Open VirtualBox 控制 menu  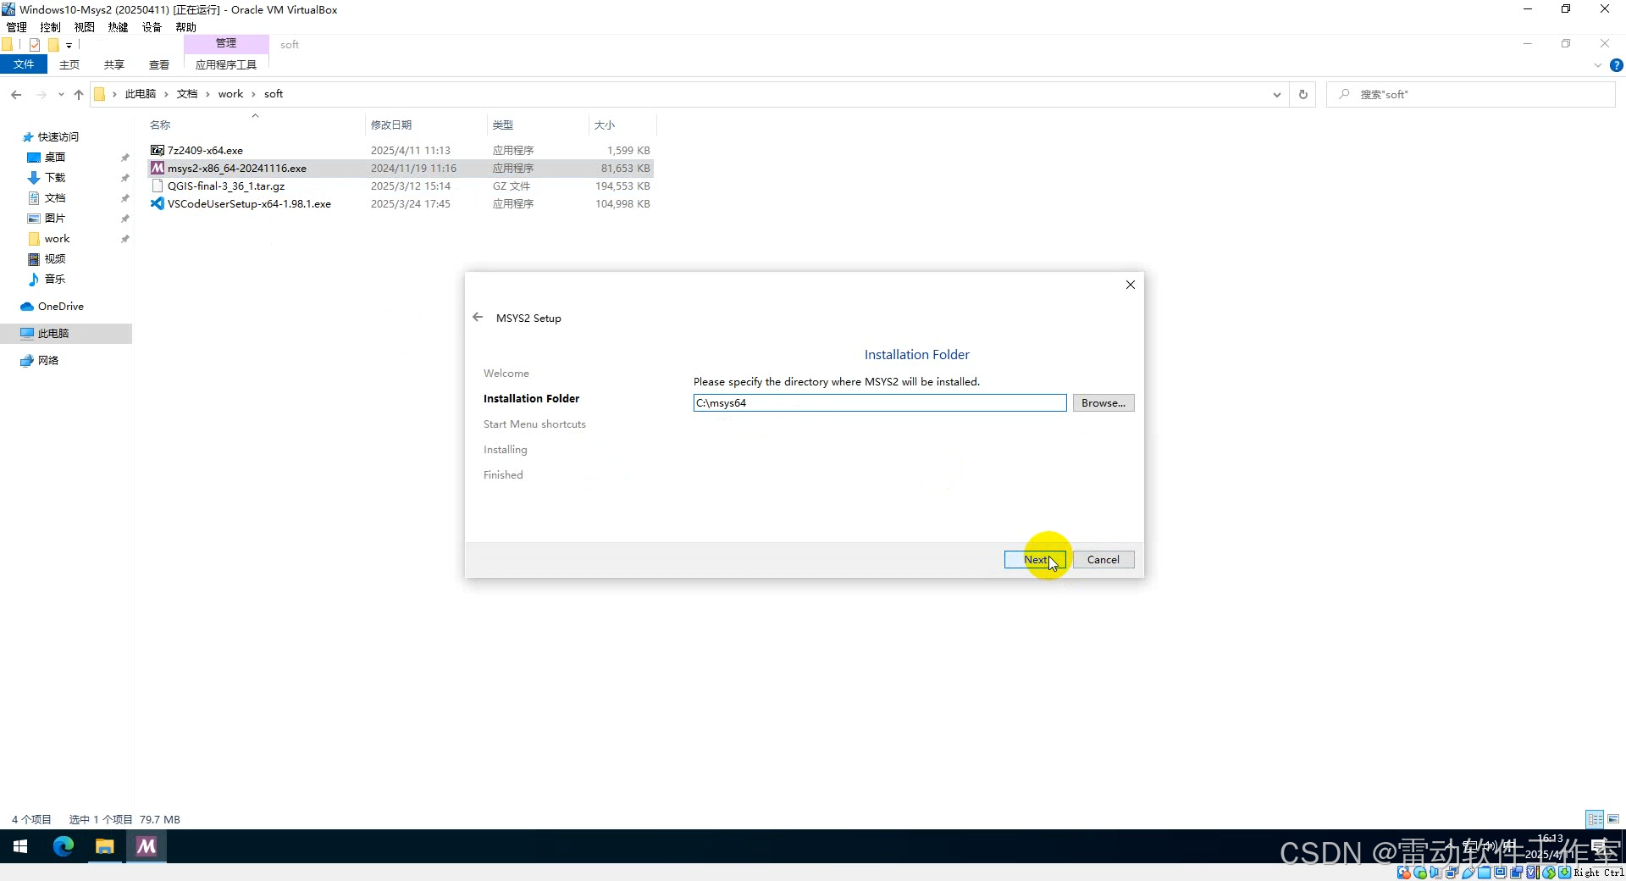click(50, 27)
